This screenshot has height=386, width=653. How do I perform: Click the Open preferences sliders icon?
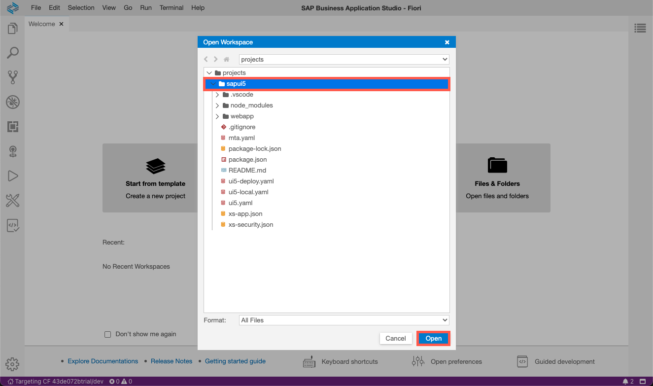point(418,361)
